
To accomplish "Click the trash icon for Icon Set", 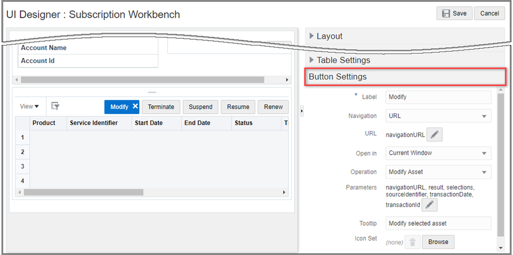I will (413, 242).
